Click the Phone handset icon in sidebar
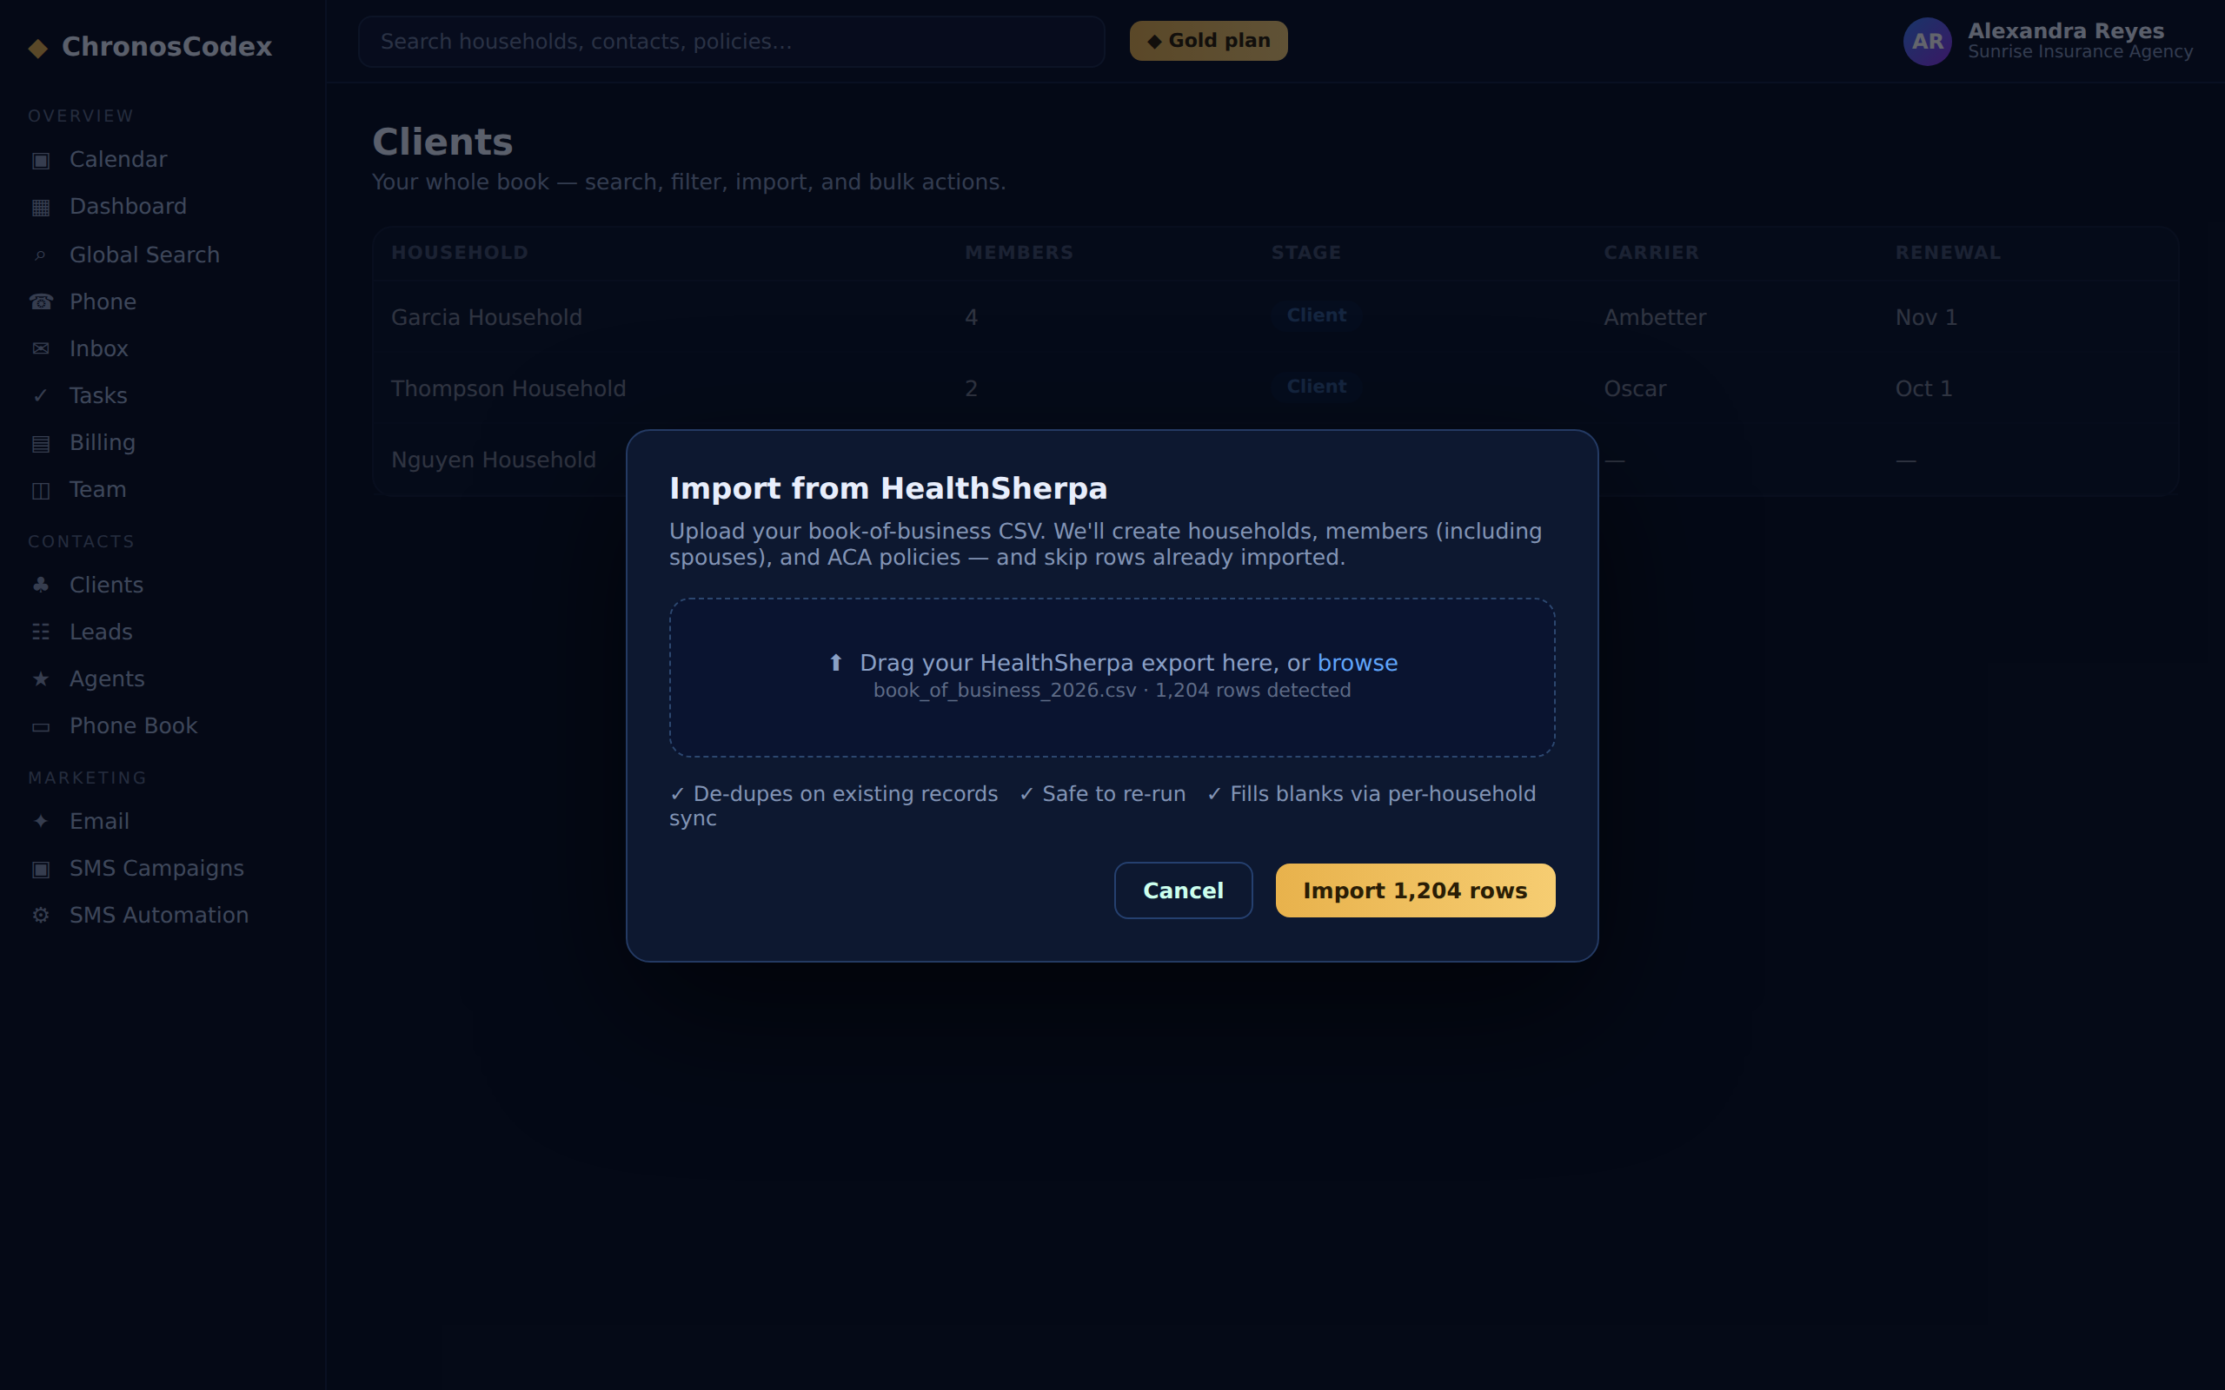The image size is (2225, 1390). click(41, 301)
